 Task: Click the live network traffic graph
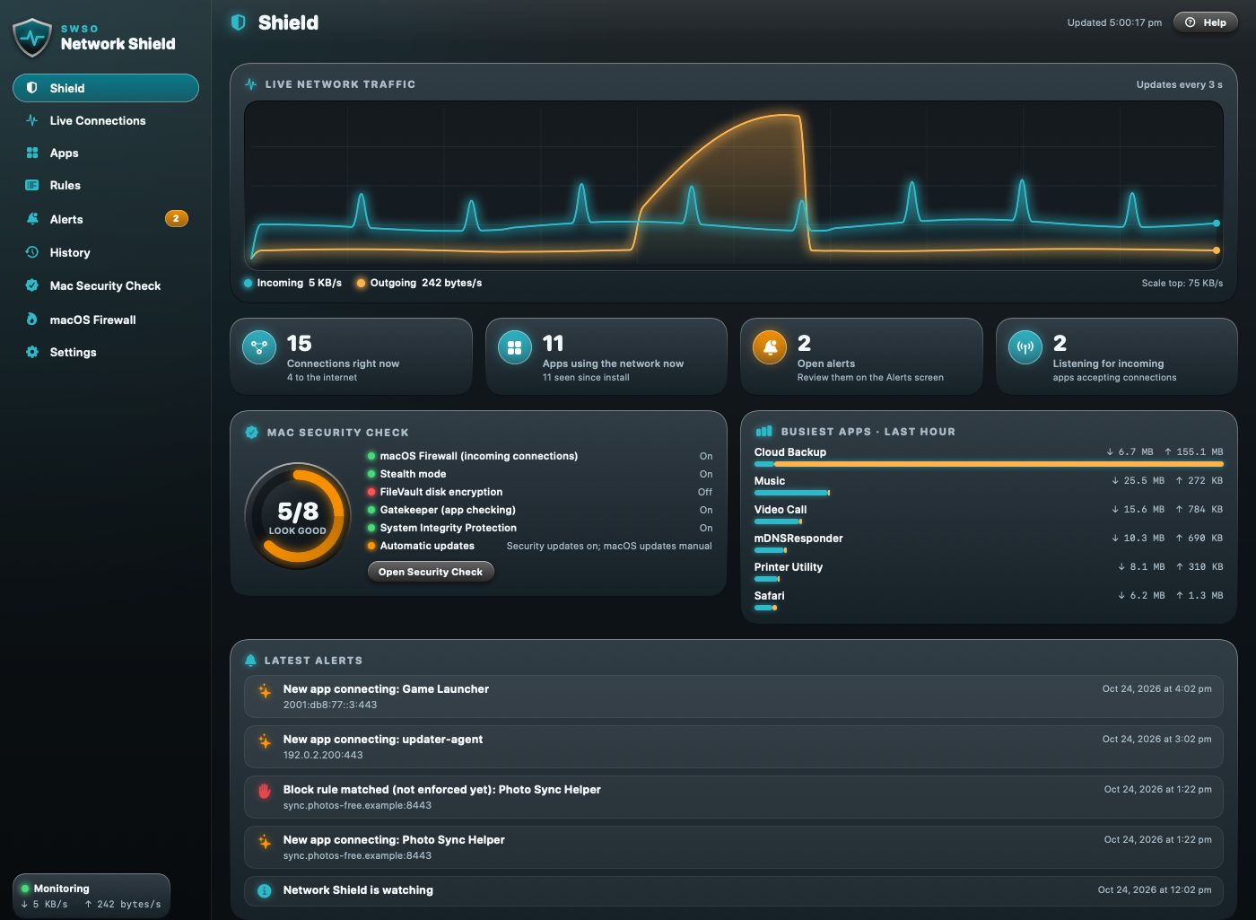(x=733, y=185)
